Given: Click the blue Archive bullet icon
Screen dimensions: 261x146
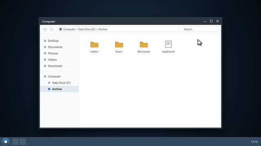Looking at the screenshot, I should tap(49, 89).
